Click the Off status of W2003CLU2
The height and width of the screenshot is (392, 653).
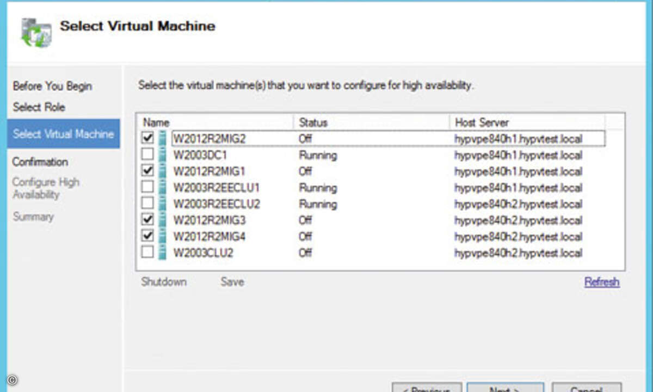[305, 253]
